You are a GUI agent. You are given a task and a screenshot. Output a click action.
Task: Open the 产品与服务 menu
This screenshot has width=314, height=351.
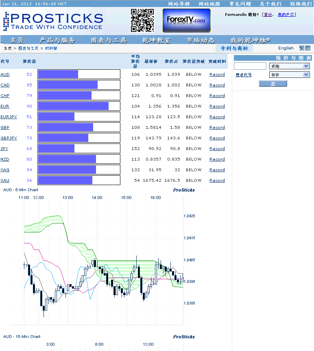tap(57, 40)
